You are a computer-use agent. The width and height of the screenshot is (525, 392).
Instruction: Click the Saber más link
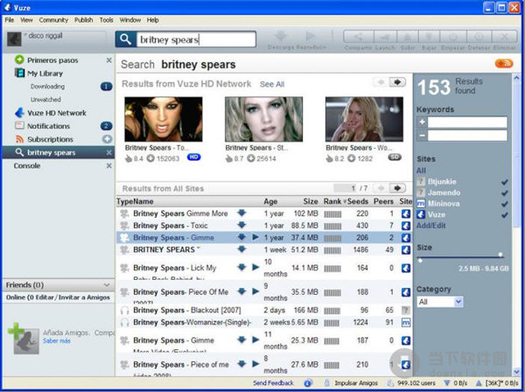57,340
